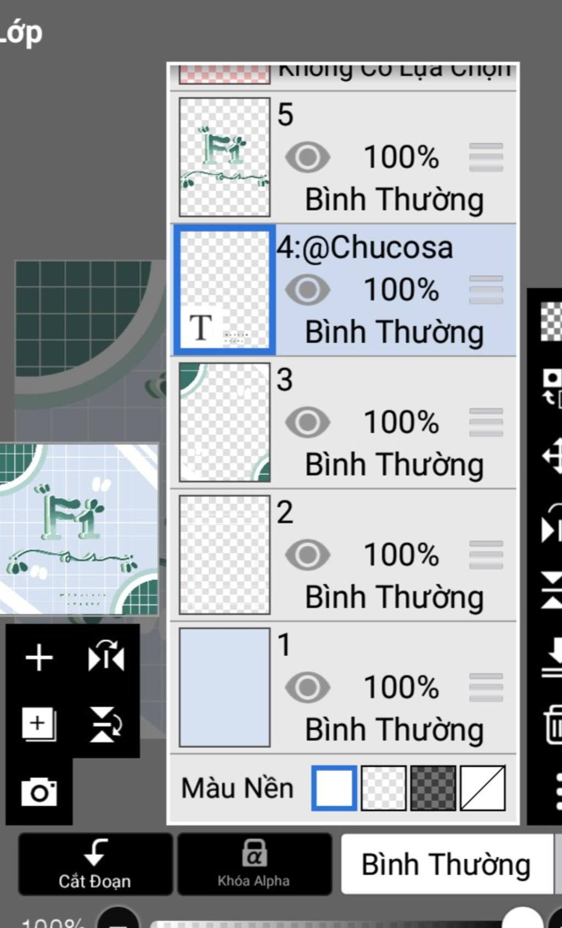Tap the Cắt Đoạn clipping button
The width and height of the screenshot is (562, 928).
coord(95,864)
